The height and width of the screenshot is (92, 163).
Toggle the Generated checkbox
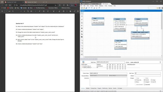[144, 85]
